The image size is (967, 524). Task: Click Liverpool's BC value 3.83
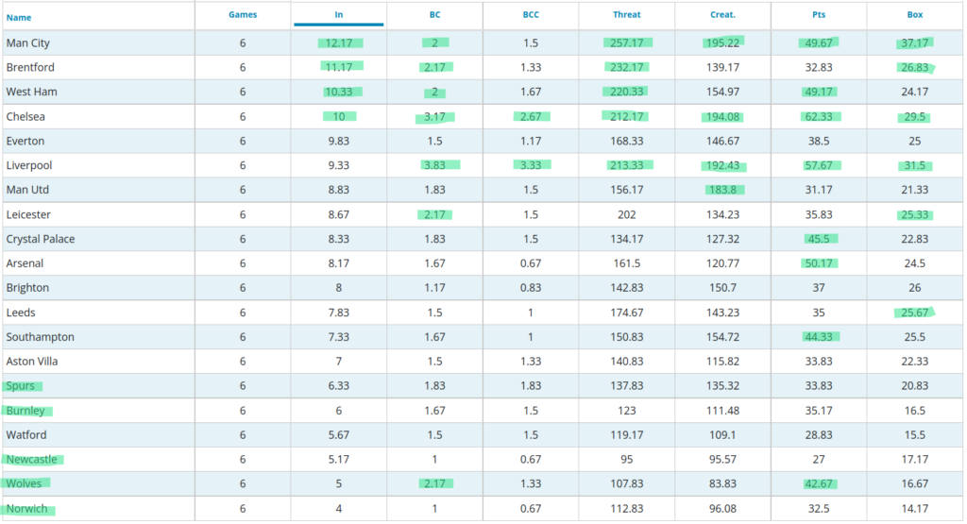(434, 165)
